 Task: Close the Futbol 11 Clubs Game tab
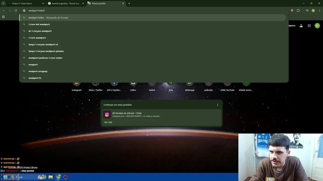[43, 4]
